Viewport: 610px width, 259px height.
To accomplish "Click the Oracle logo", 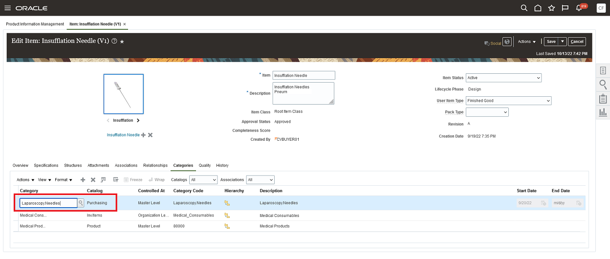I will click(x=31, y=8).
